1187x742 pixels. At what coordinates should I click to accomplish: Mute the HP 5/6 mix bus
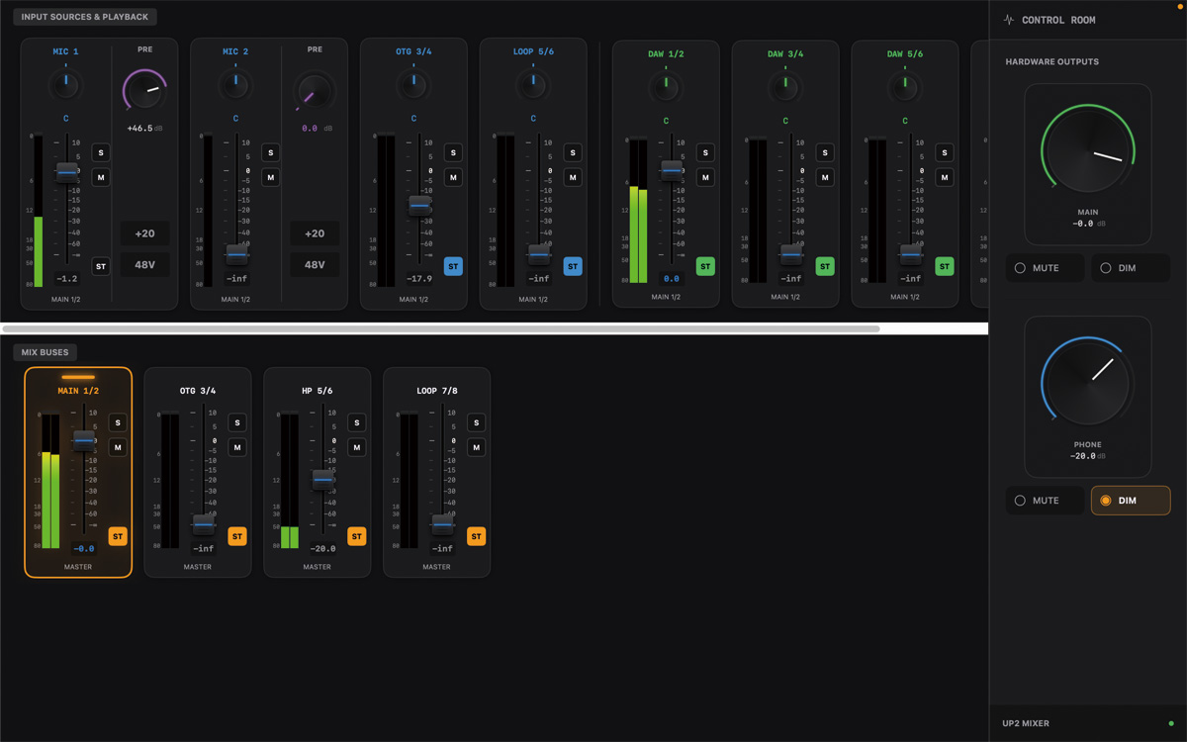[357, 447]
